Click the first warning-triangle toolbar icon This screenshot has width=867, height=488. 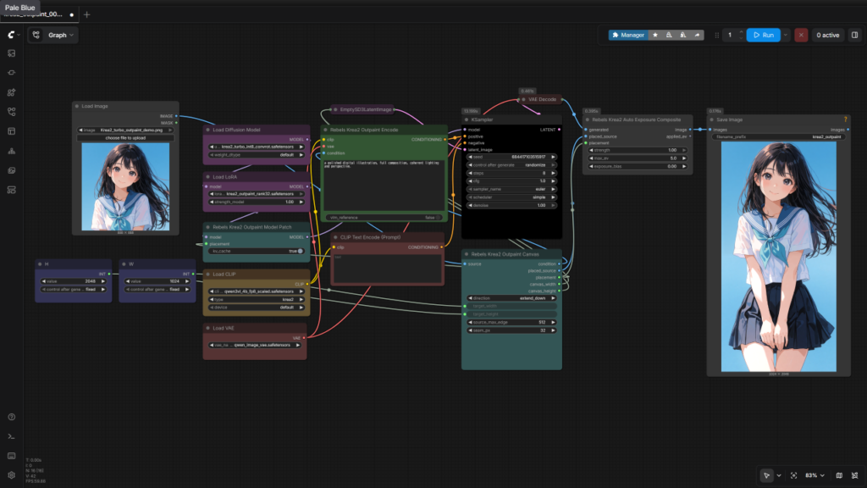[669, 35]
